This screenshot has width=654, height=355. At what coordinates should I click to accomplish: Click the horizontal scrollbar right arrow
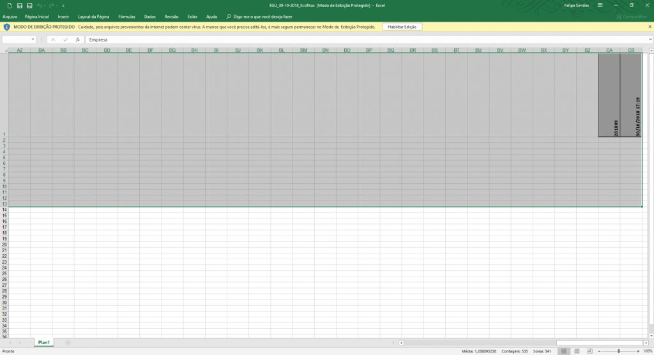click(x=646, y=343)
